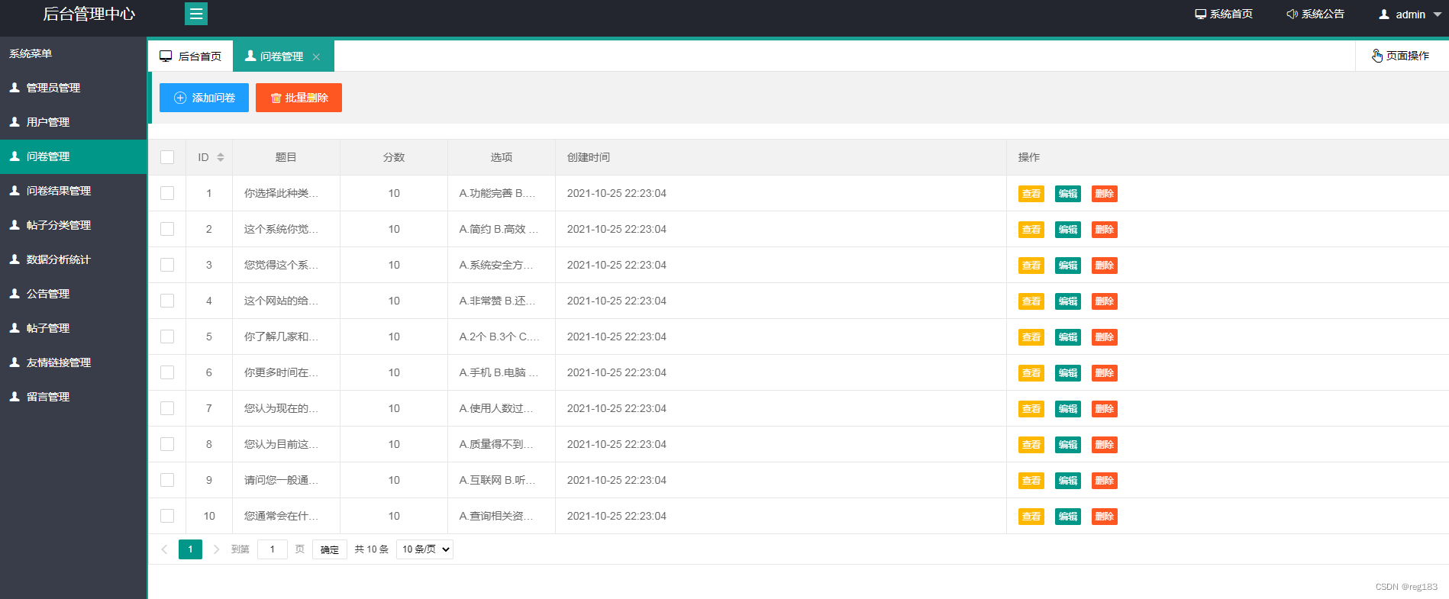This screenshot has width=1449, height=599.
Task: Open 问卷结果管理 in the sidebar menu
Action: click(x=73, y=191)
